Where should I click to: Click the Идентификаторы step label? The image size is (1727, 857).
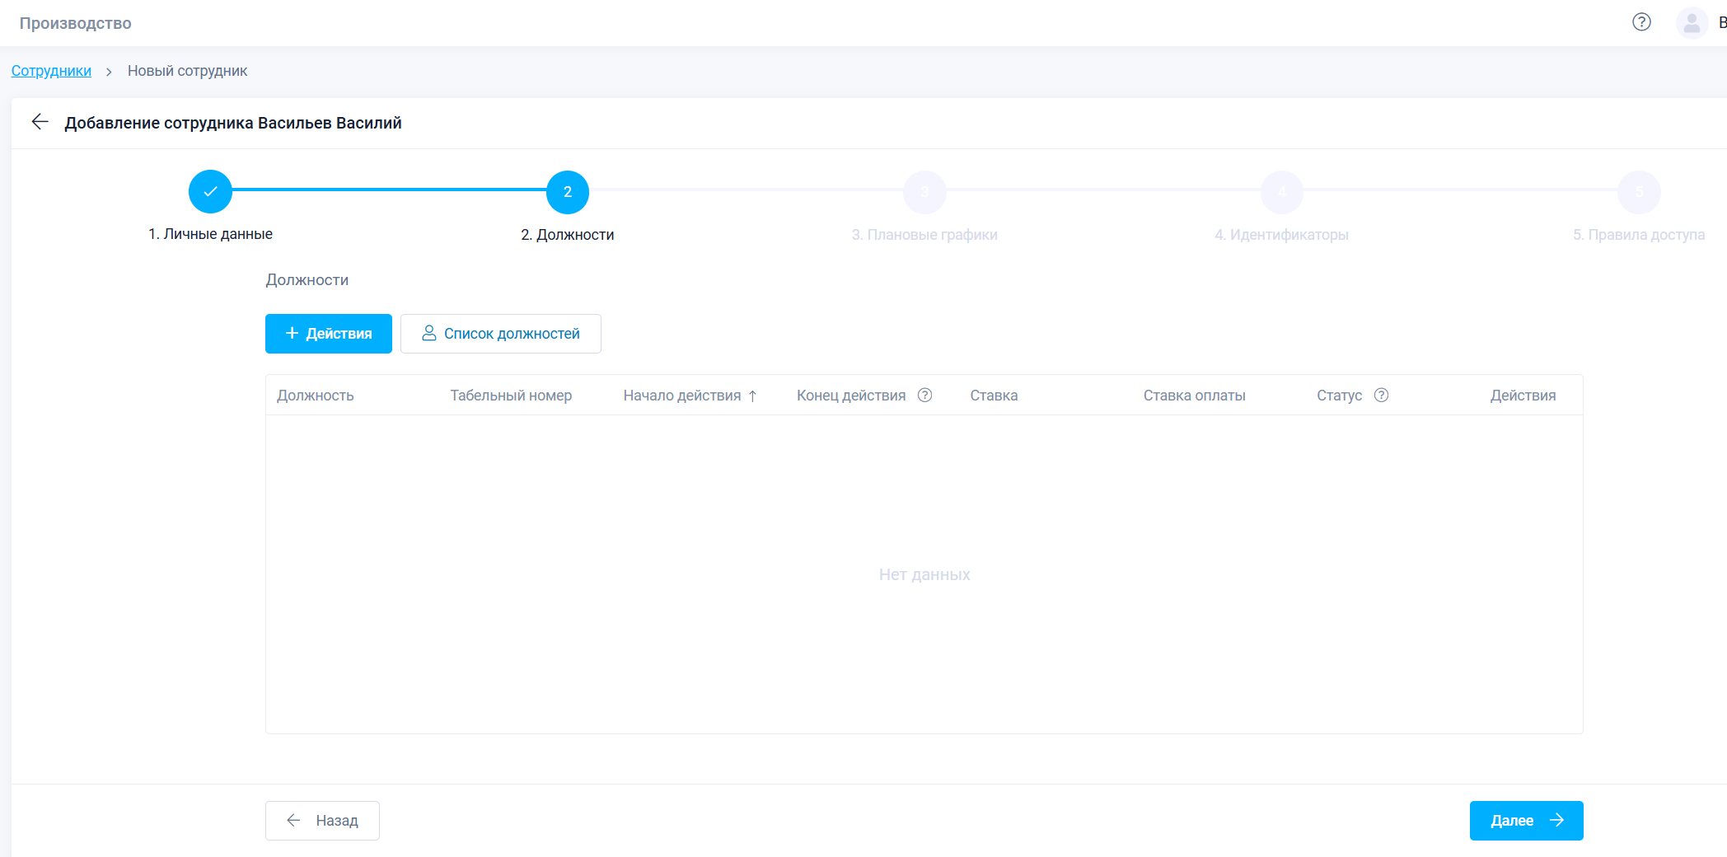click(x=1281, y=235)
